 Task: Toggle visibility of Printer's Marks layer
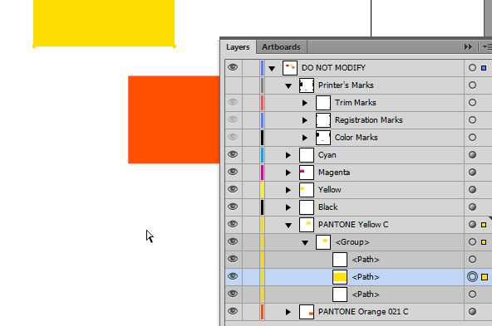click(233, 85)
